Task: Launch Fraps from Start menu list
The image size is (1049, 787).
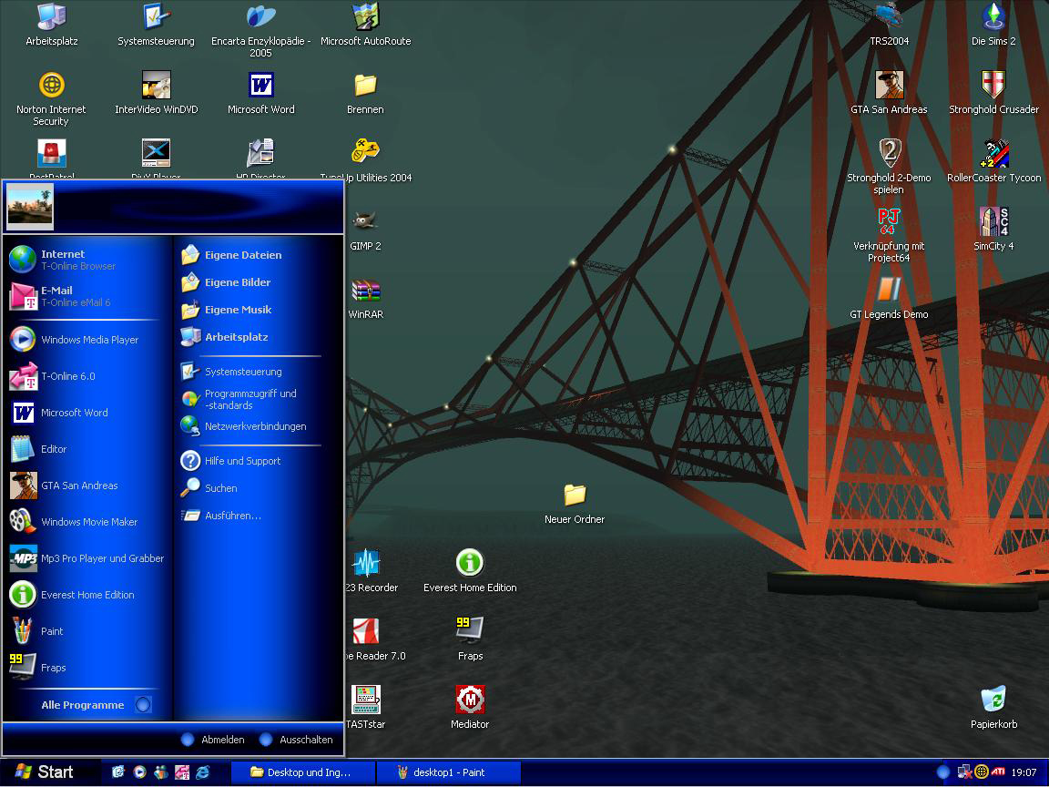Action: point(87,667)
